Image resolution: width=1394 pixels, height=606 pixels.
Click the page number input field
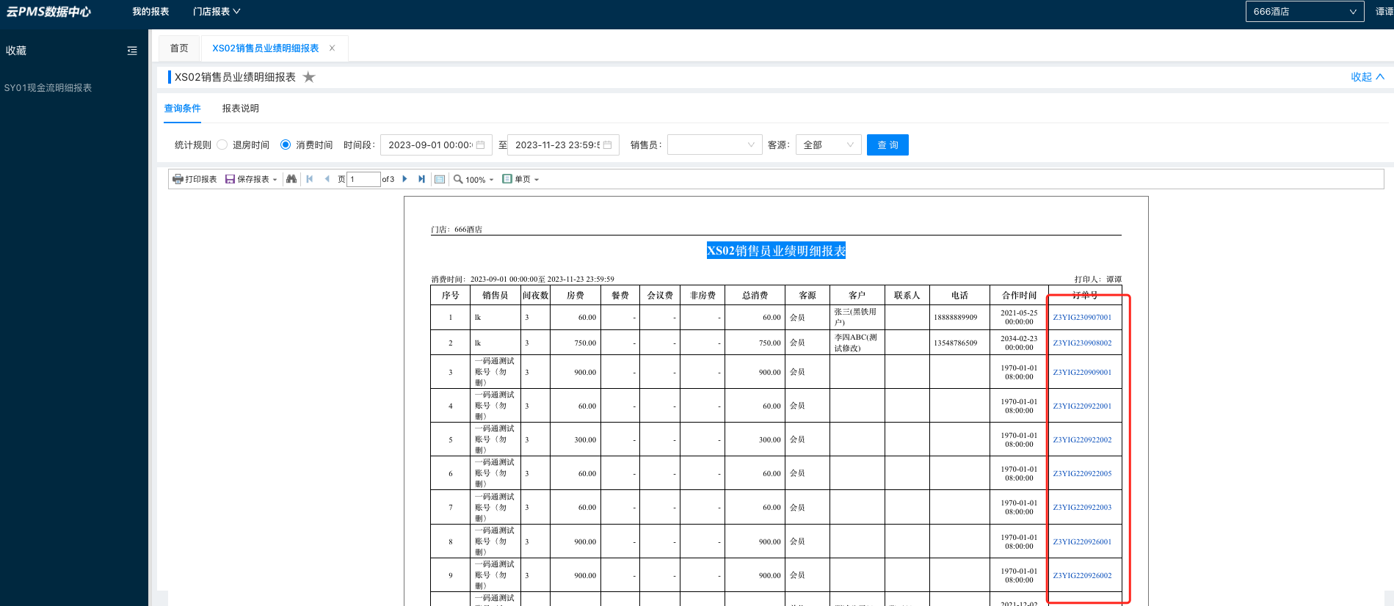363,179
